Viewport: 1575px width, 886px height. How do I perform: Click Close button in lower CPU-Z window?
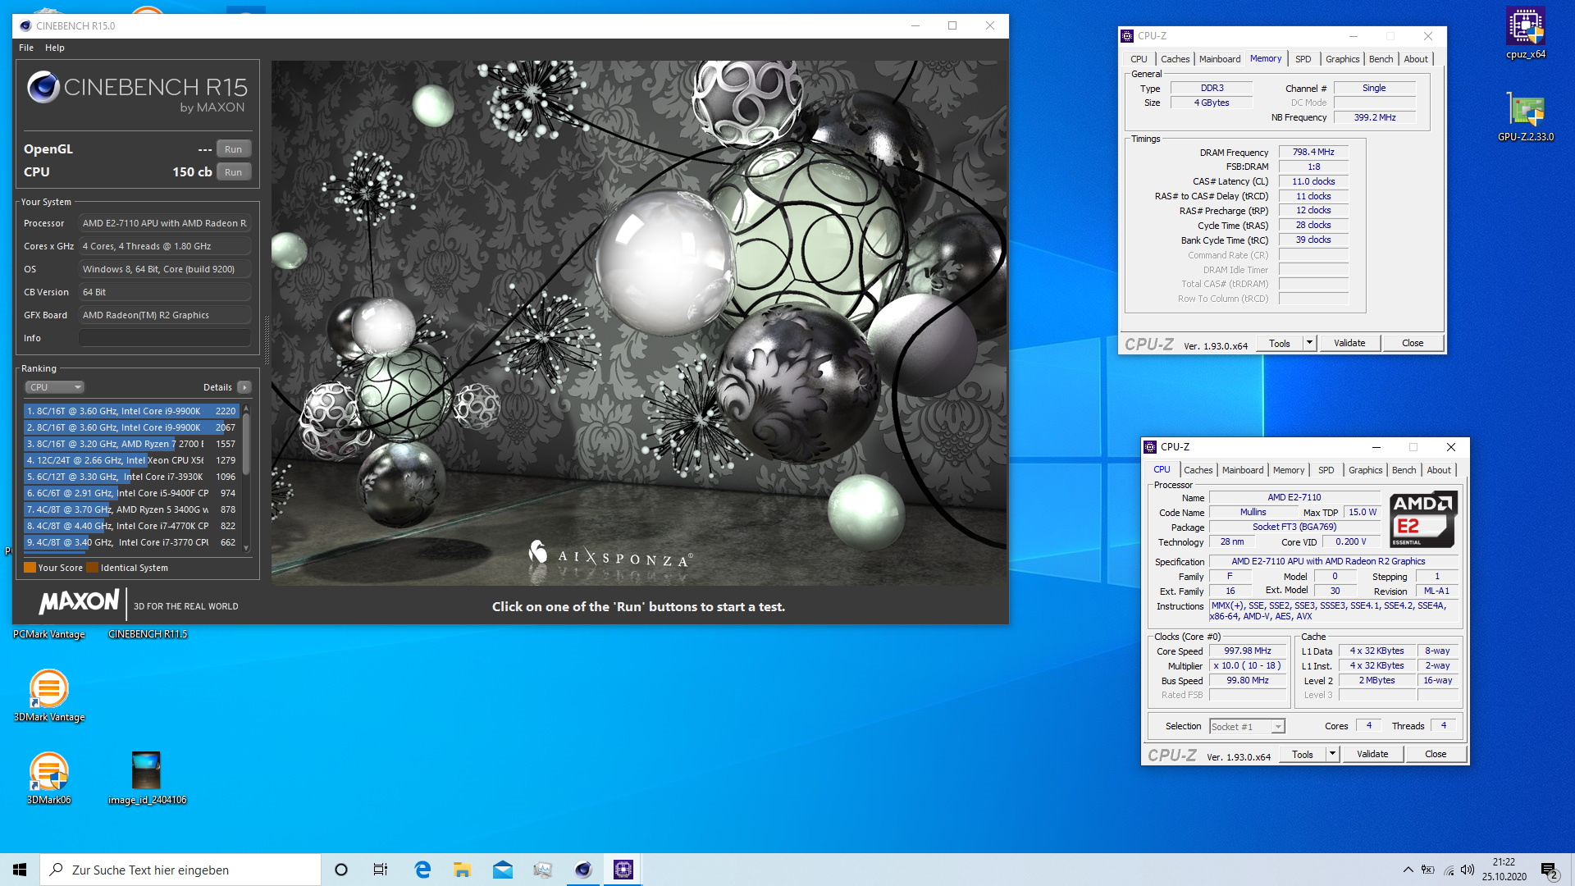point(1436,755)
